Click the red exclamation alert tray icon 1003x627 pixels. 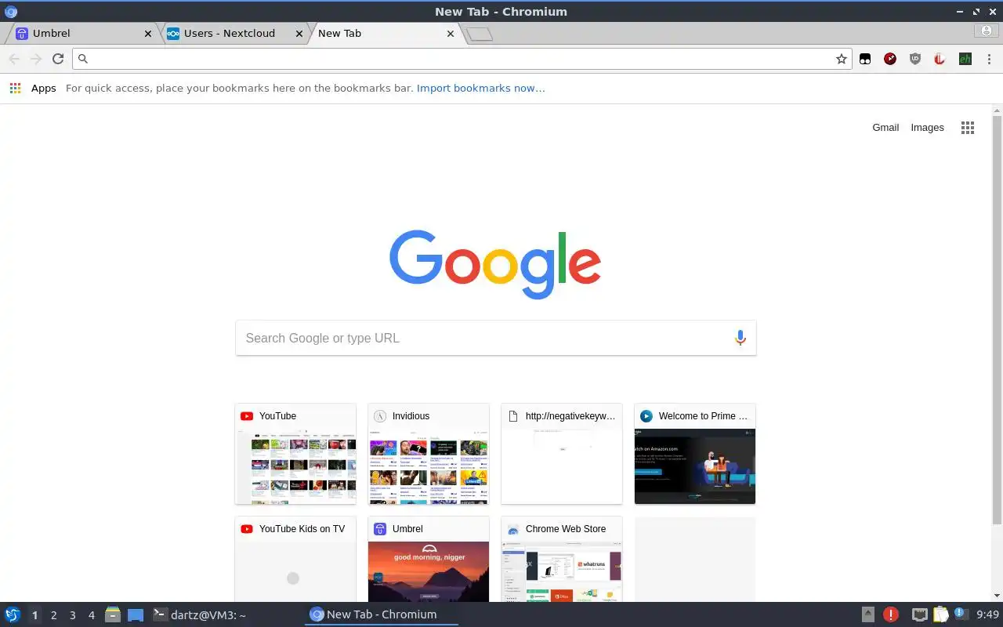click(x=891, y=614)
